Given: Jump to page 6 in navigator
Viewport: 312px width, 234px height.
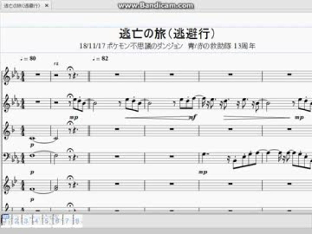Looking at the screenshot, I should coord(57,221).
